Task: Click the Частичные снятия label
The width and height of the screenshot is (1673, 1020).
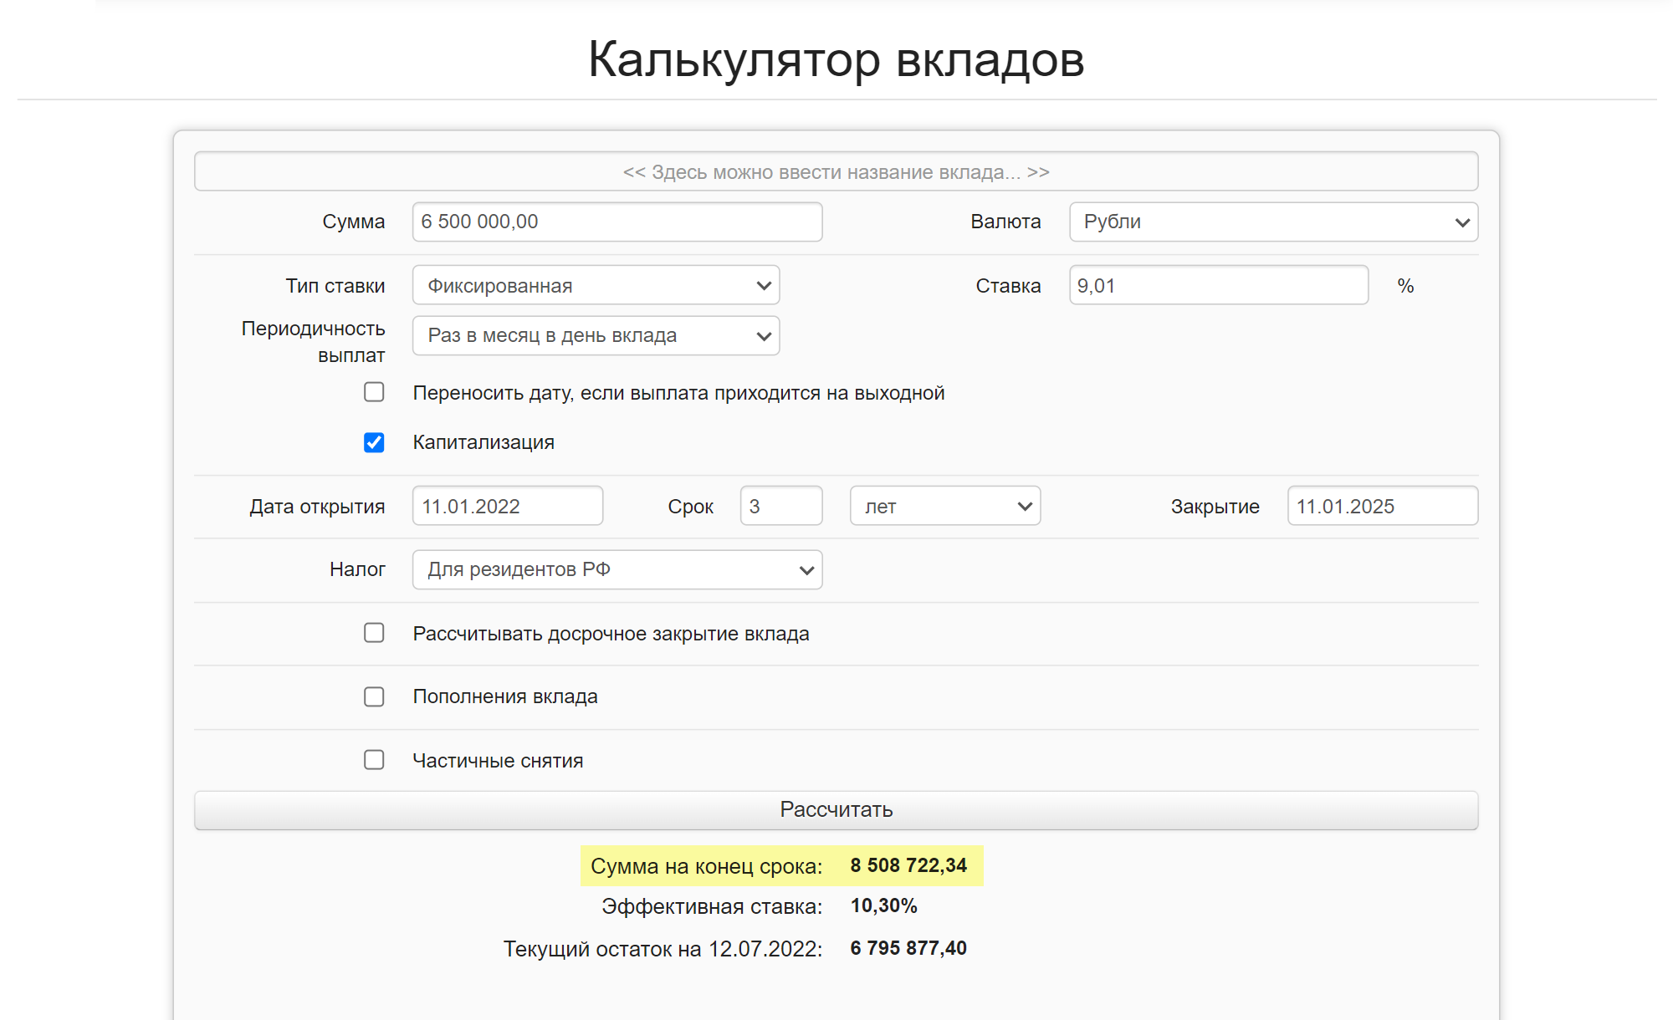Action: point(498,761)
